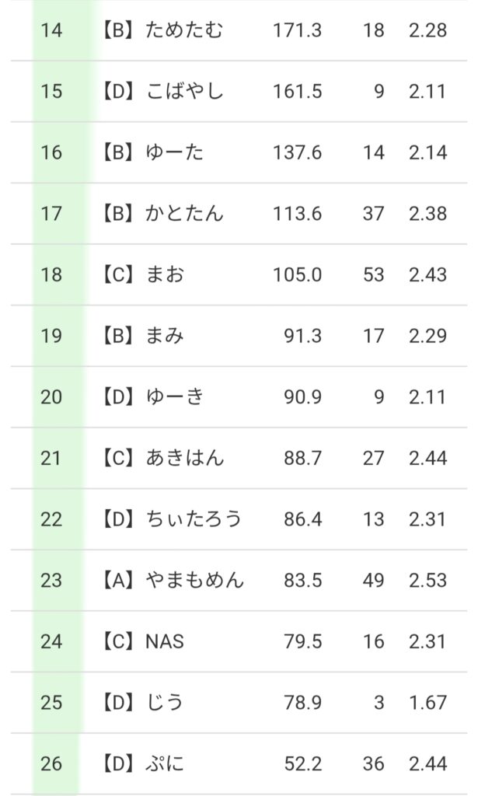Image resolution: width=478 pixels, height=796 pixels.
Task: Select the あきはん player name
Action: point(184,459)
